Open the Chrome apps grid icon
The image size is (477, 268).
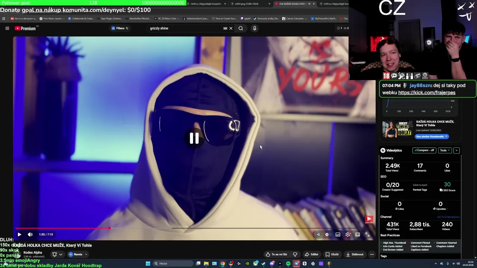tap(4, 18)
